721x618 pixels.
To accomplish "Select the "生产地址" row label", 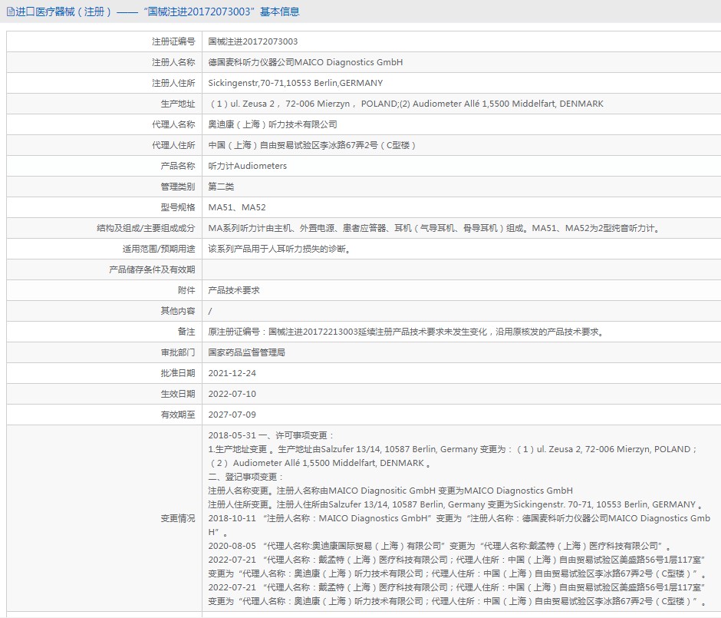I will 178,104.
